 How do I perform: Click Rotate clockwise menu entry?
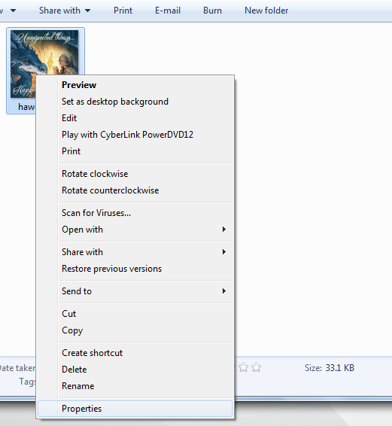(135, 174)
